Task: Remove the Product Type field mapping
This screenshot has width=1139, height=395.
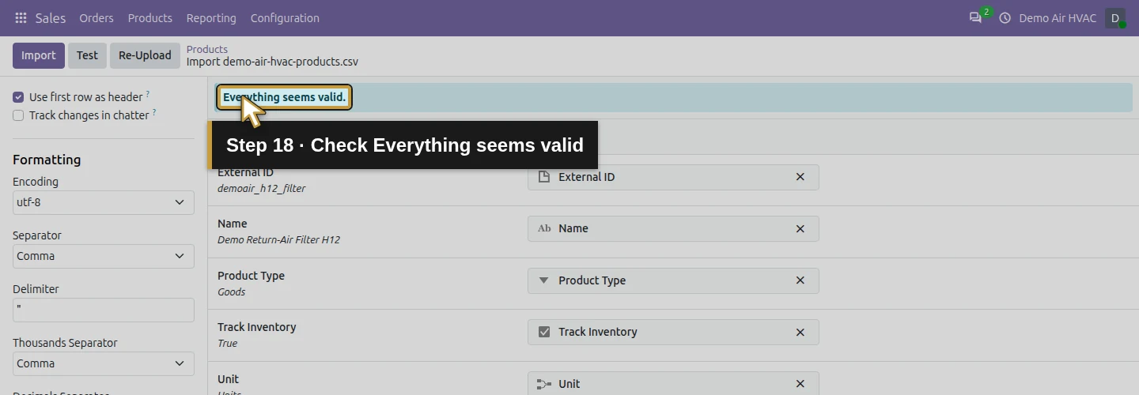Action: (800, 280)
